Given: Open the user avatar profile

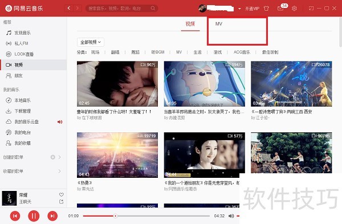Looking at the screenshot, I should coord(202,9).
